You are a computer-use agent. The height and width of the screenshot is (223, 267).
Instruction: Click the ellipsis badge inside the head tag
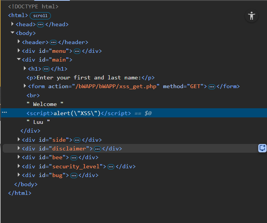coord(40,24)
